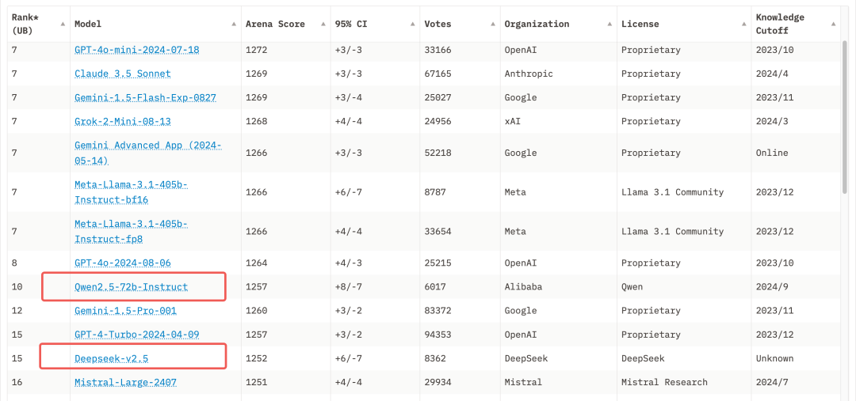Click Mistral-Large-2407 model link
The height and width of the screenshot is (401, 856).
coord(125,382)
